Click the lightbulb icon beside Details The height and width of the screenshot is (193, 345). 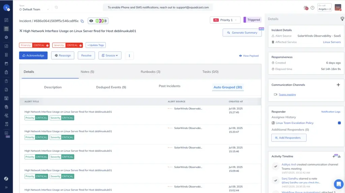[342, 19]
